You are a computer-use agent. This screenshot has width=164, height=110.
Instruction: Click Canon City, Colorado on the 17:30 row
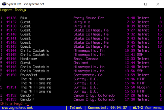[x=94, y=99]
